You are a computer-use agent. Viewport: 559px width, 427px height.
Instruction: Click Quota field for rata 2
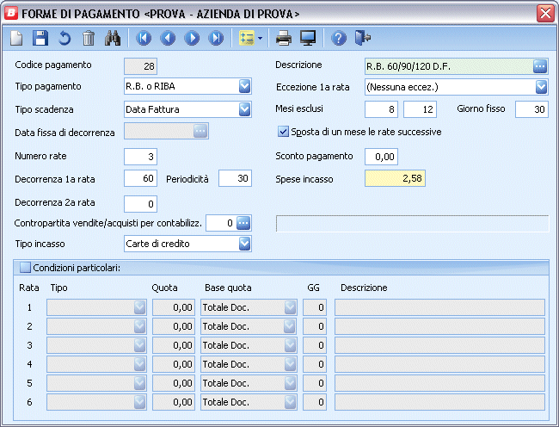point(174,326)
